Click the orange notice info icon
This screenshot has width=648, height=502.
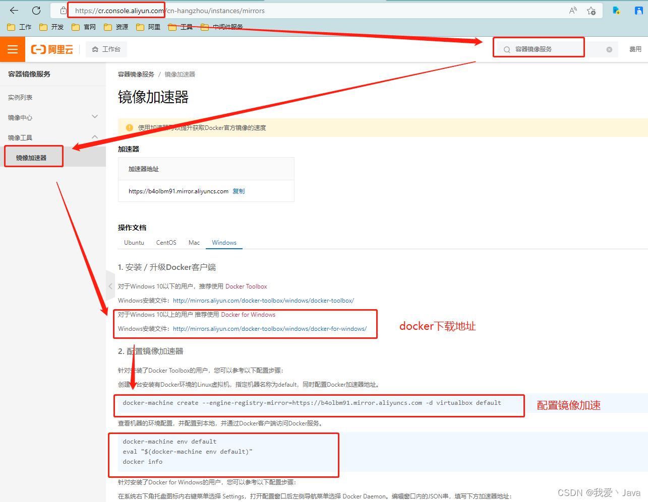coord(129,128)
